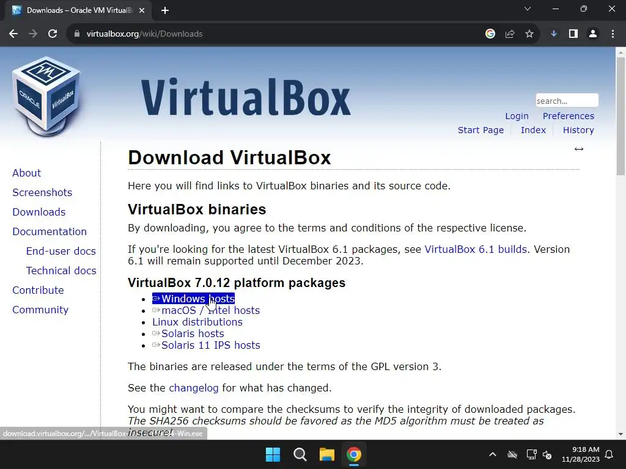Open File Explorer from the taskbar
626x469 pixels.
click(326, 454)
